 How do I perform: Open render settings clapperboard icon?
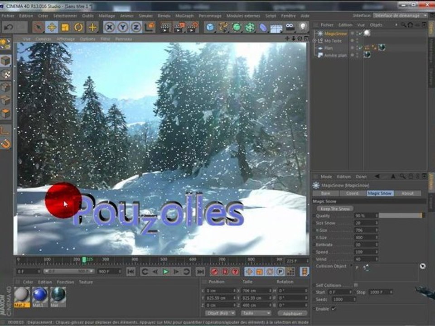(x=193, y=28)
